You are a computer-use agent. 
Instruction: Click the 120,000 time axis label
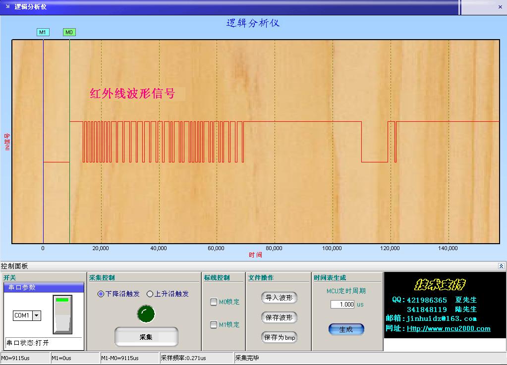[x=390, y=248]
